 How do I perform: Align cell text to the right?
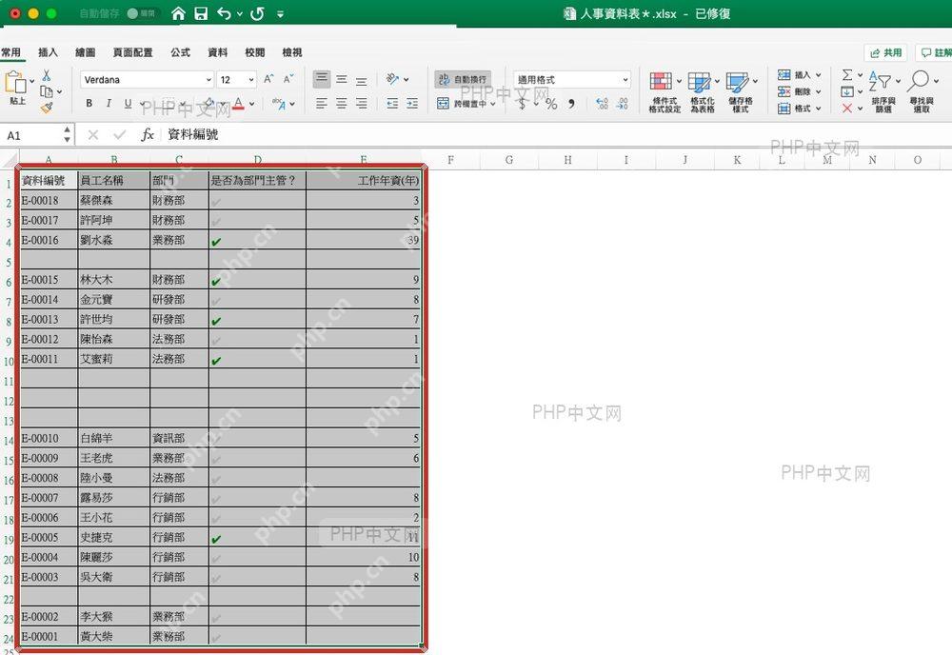point(361,104)
